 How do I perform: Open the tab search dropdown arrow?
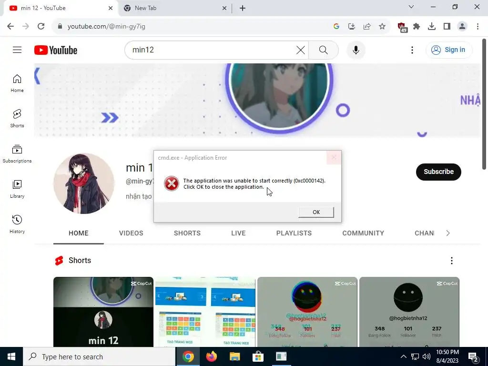(411, 7)
